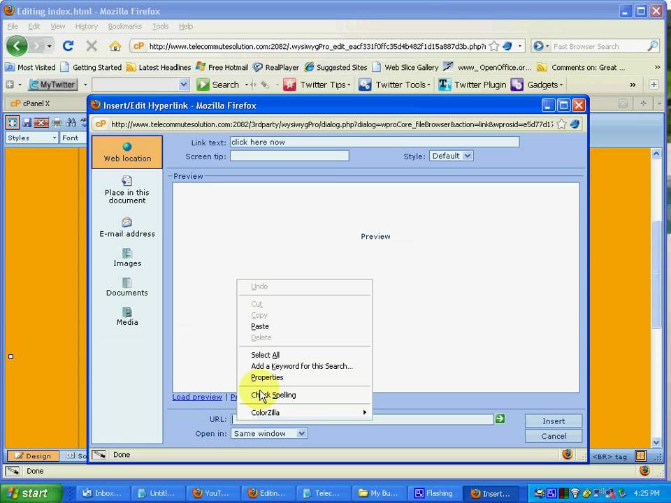Expand toolbar search combo box arrow
The image size is (671, 503).
click(184, 85)
